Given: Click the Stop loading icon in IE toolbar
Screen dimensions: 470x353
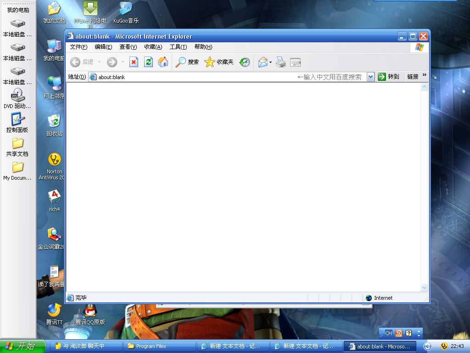Looking at the screenshot, I should click(134, 62).
